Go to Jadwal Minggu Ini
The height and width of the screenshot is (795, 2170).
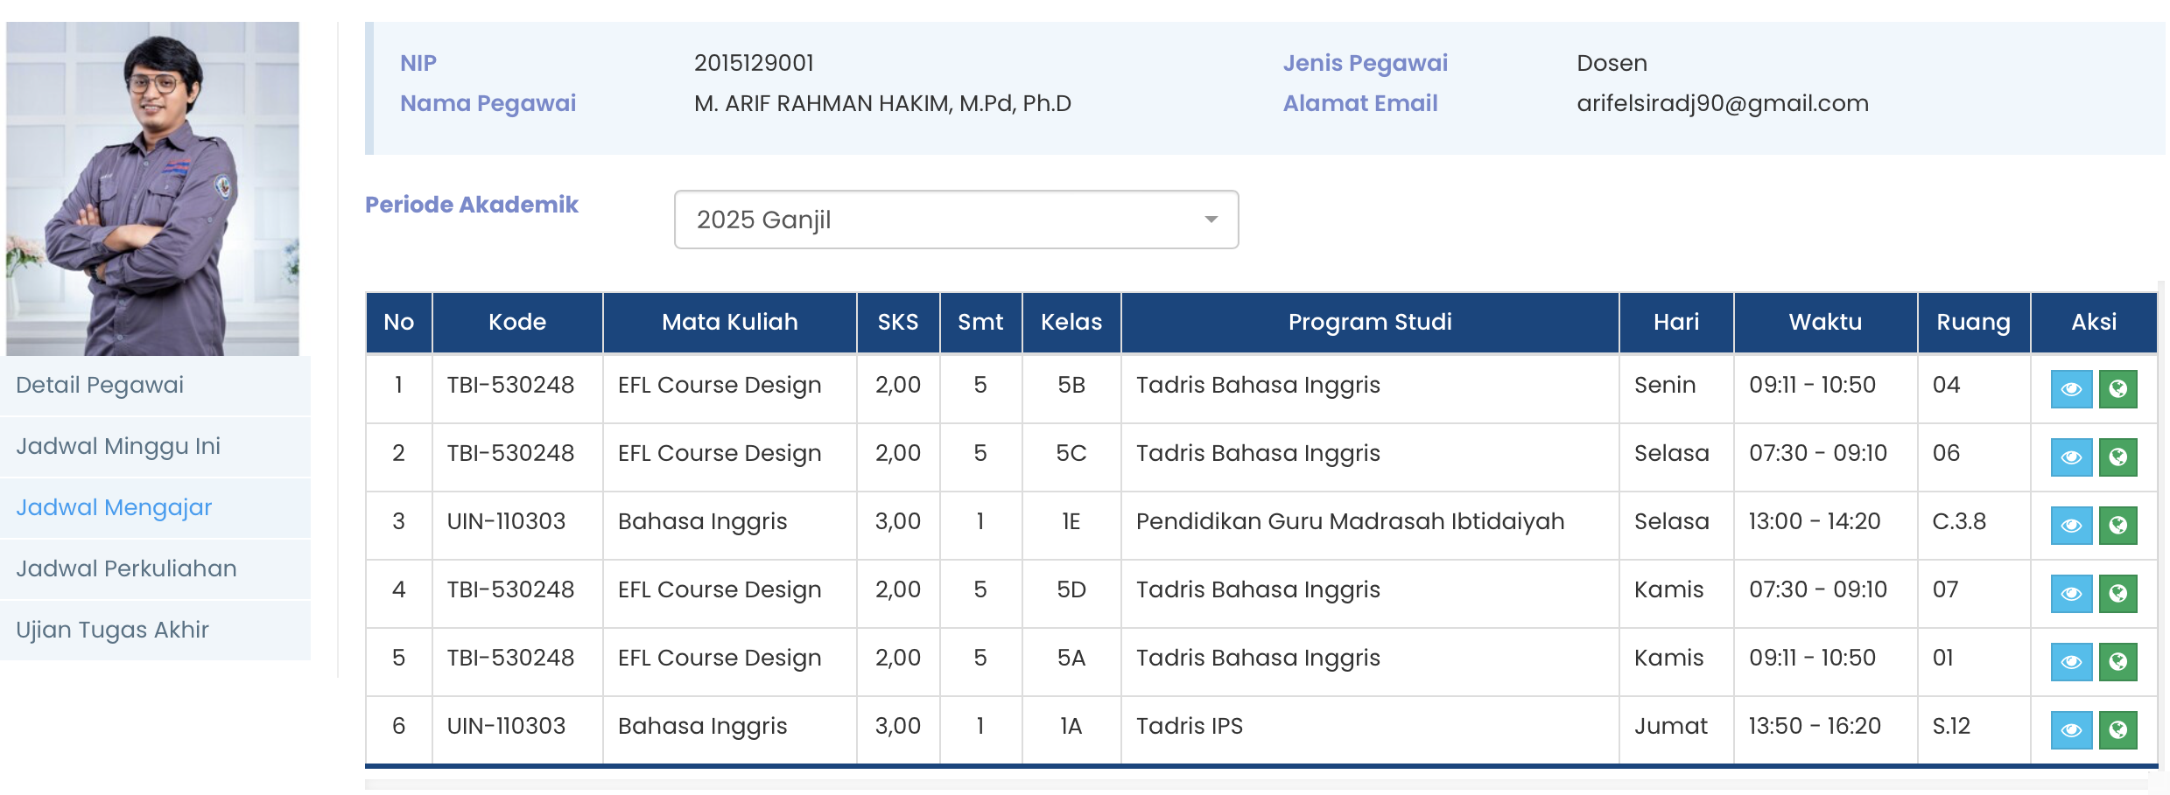118,446
